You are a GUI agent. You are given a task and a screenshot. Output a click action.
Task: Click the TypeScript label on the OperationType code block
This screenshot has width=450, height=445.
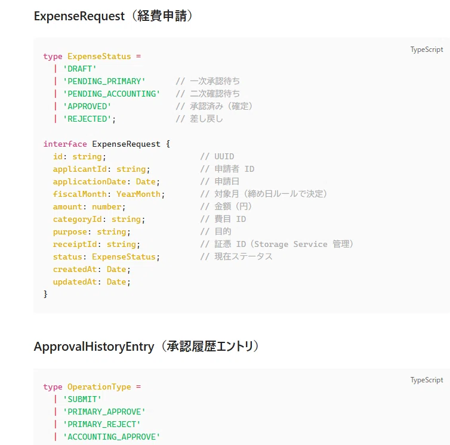(x=427, y=380)
